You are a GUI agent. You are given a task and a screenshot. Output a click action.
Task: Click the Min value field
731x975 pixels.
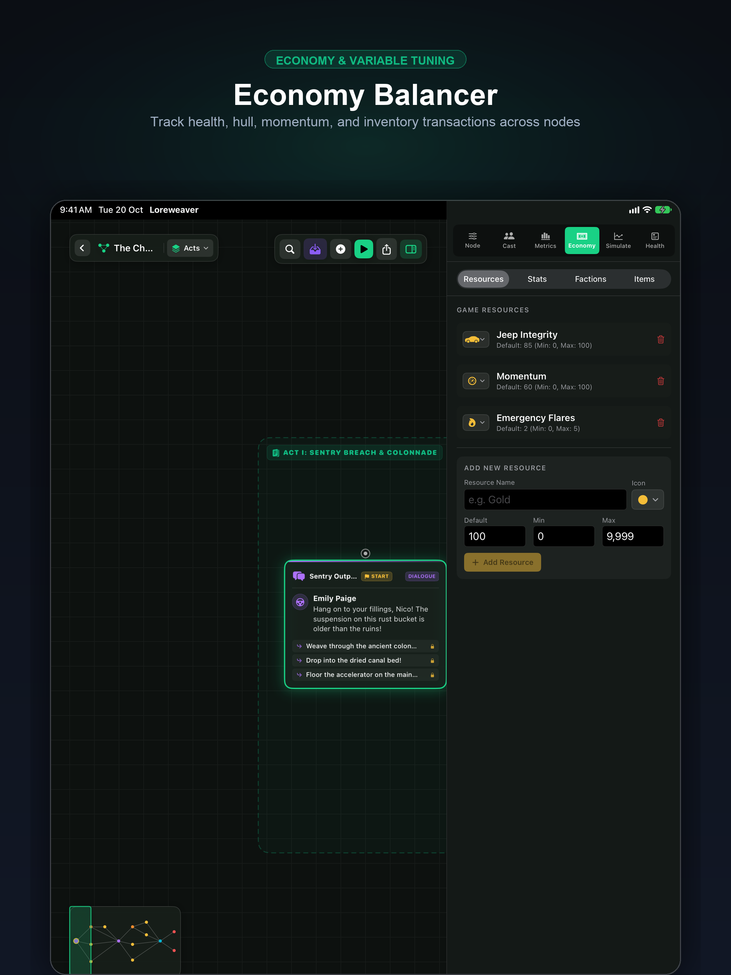[x=564, y=536]
